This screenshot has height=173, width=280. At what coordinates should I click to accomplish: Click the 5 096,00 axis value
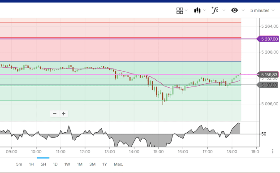tap(270, 104)
